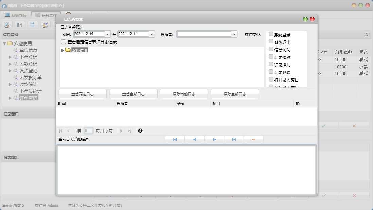Viewport: 373px width, 210px height.
Task: Go to previous page of log list
Action: (x=69, y=131)
